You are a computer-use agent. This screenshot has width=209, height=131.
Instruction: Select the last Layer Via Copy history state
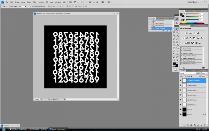[160, 28]
